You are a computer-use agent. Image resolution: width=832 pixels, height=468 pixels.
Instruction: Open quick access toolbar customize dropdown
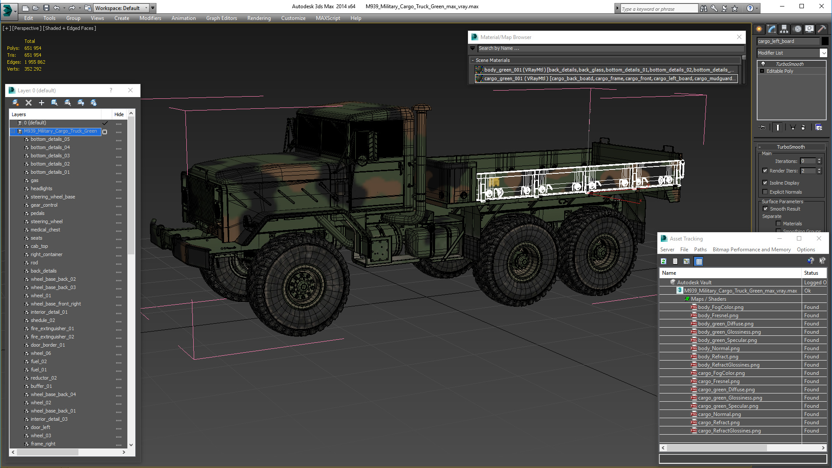click(x=153, y=8)
